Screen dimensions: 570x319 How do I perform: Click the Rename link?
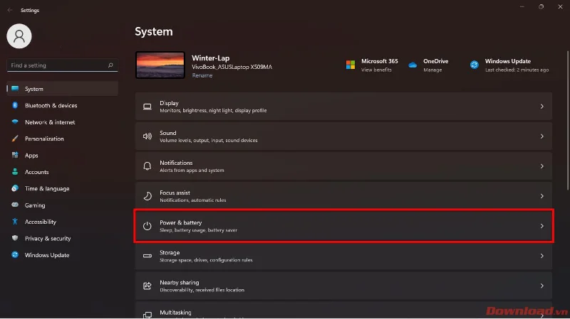pos(202,75)
